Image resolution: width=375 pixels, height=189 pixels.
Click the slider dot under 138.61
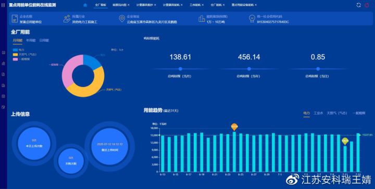click(x=180, y=69)
